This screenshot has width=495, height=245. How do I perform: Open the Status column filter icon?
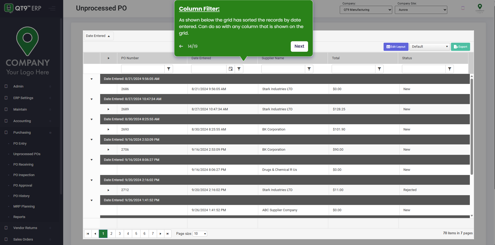point(450,69)
